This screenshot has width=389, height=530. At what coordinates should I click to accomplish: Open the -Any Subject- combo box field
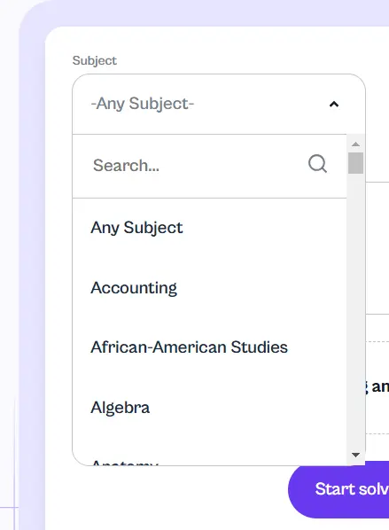click(x=219, y=104)
